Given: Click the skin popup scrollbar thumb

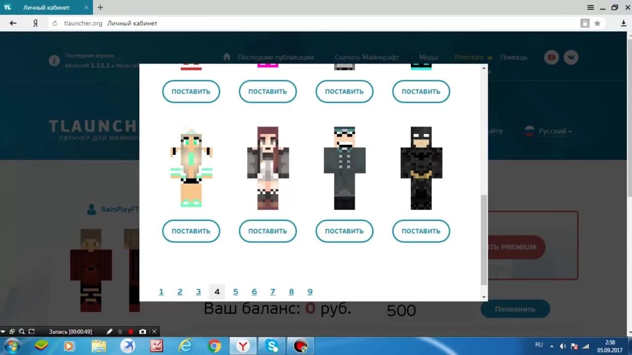Looking at the screenshot, I should [x=484, y=239].
